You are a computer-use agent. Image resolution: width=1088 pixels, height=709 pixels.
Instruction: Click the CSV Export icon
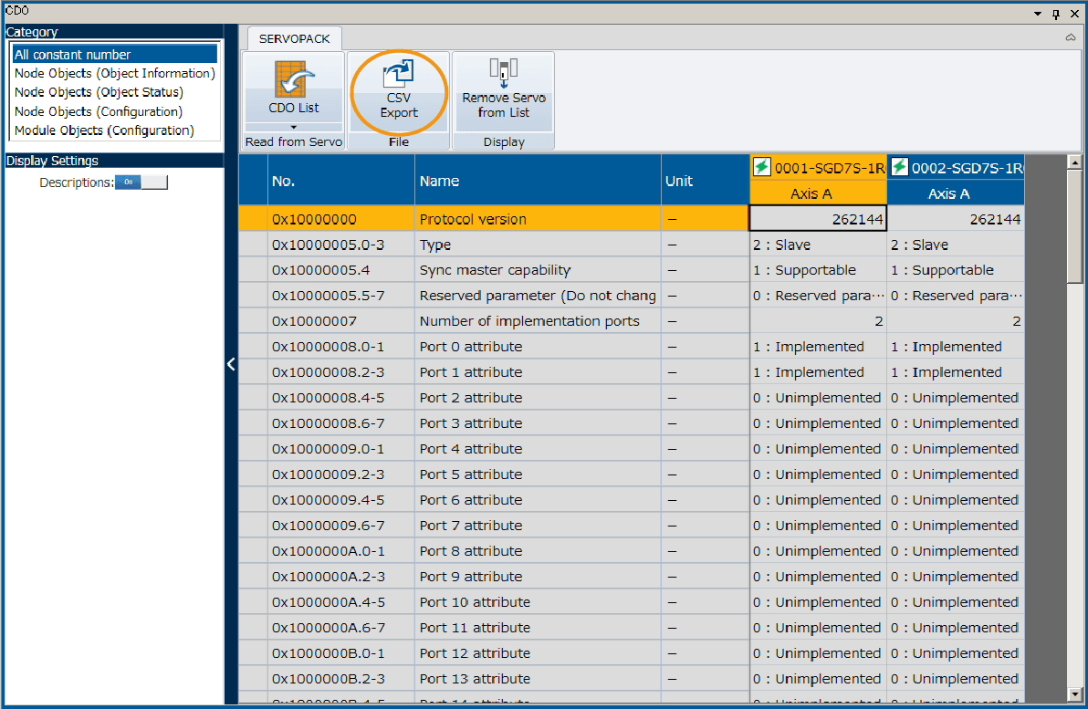pos(399,74)
